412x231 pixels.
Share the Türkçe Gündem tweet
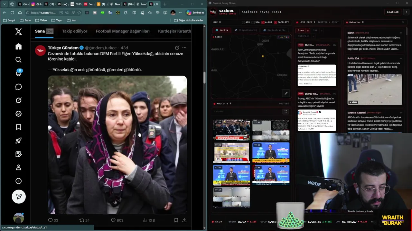point(184,220)
